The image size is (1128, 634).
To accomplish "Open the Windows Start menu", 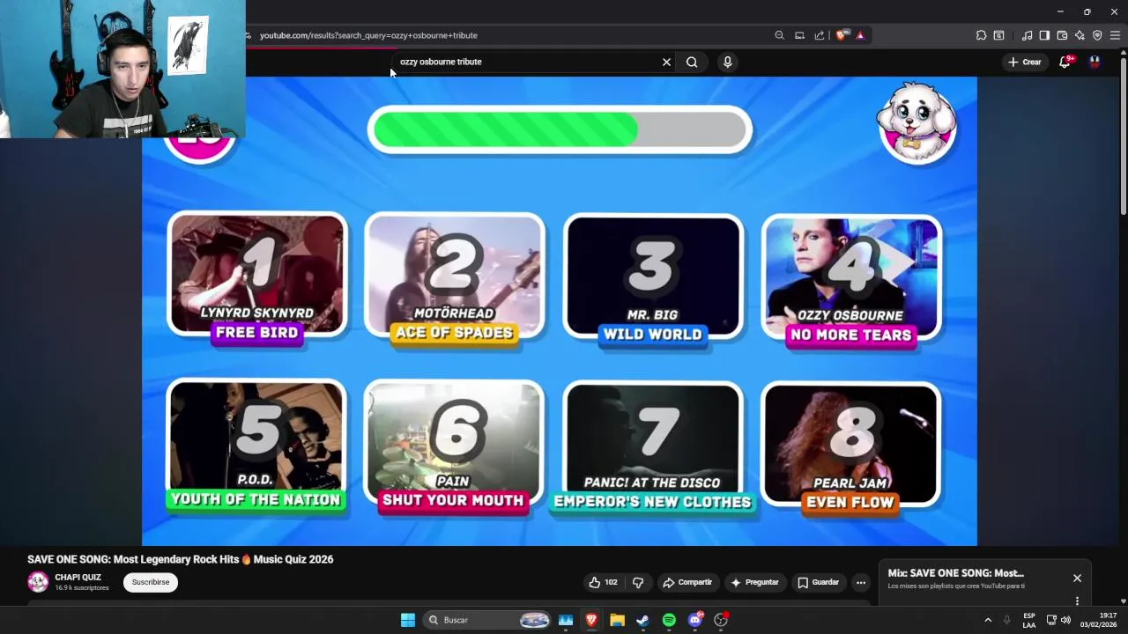I will [x=408, y=620].
